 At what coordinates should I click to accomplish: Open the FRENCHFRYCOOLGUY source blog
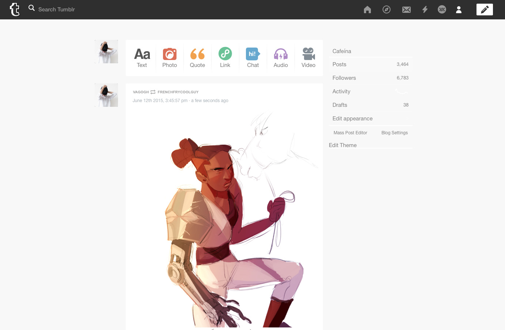[178, 92]
